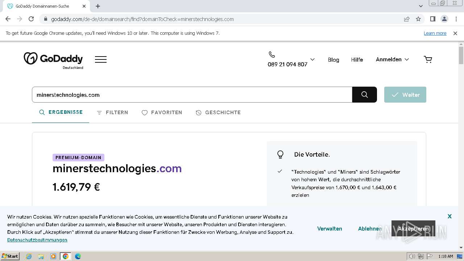Click the network tray icon

click(421, 256)
